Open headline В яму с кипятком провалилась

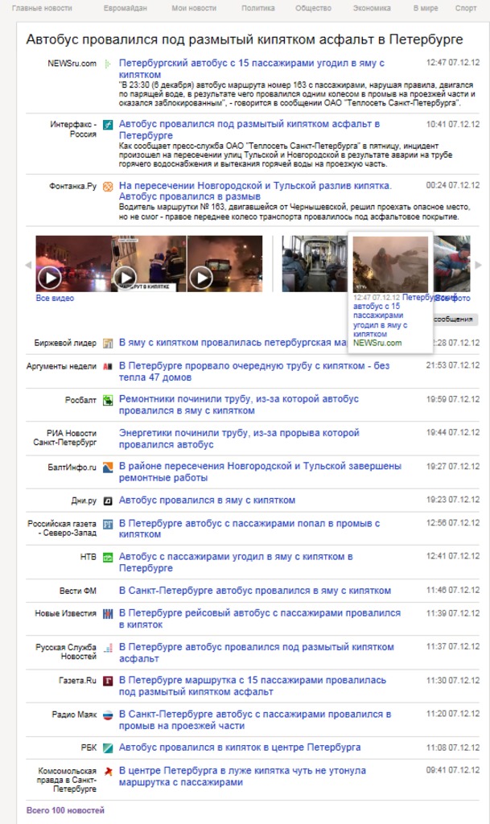point(233,343)
